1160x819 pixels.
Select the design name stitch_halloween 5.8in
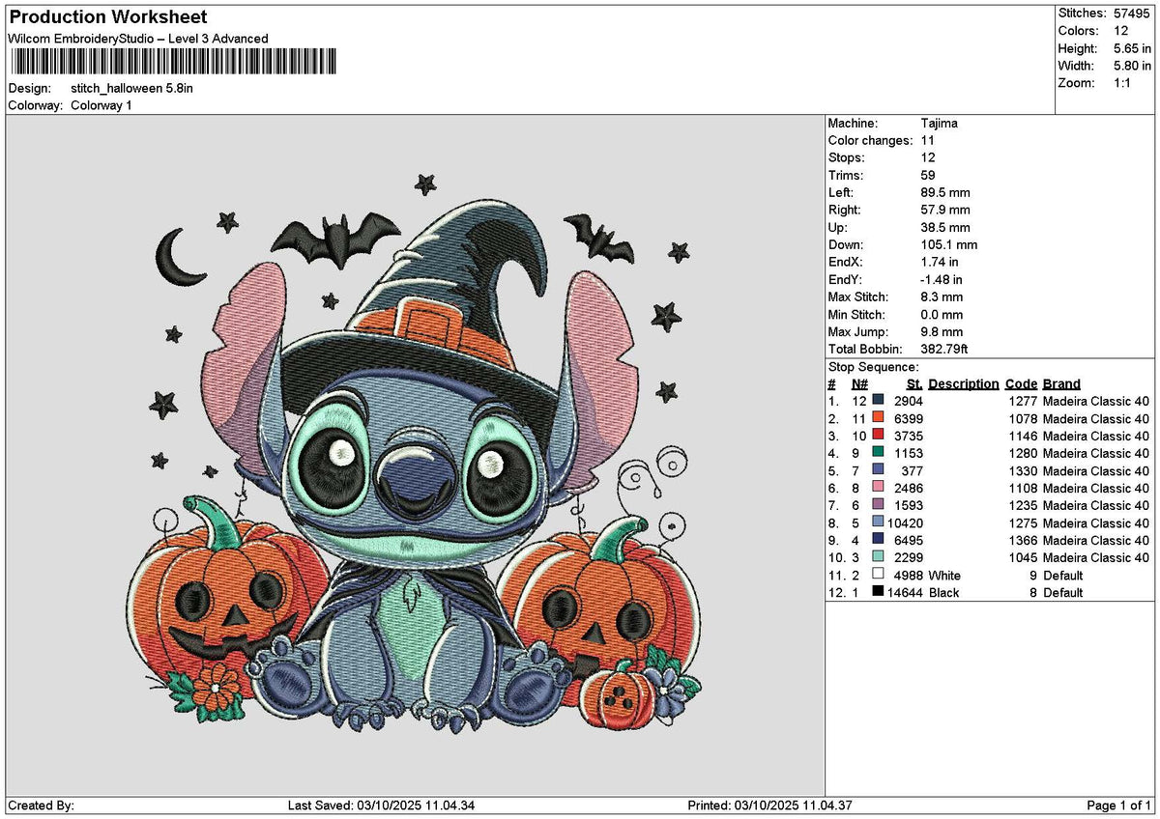click(x=131, y=88)
